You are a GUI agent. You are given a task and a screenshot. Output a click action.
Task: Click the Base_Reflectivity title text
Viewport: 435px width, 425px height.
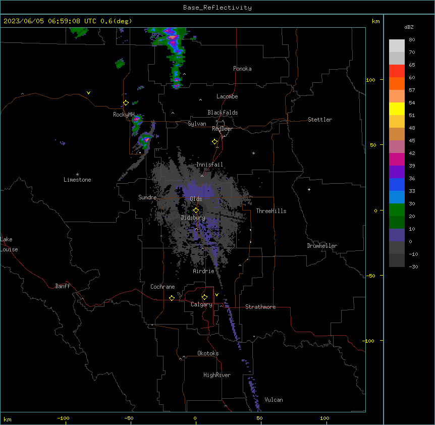[217, 8]
